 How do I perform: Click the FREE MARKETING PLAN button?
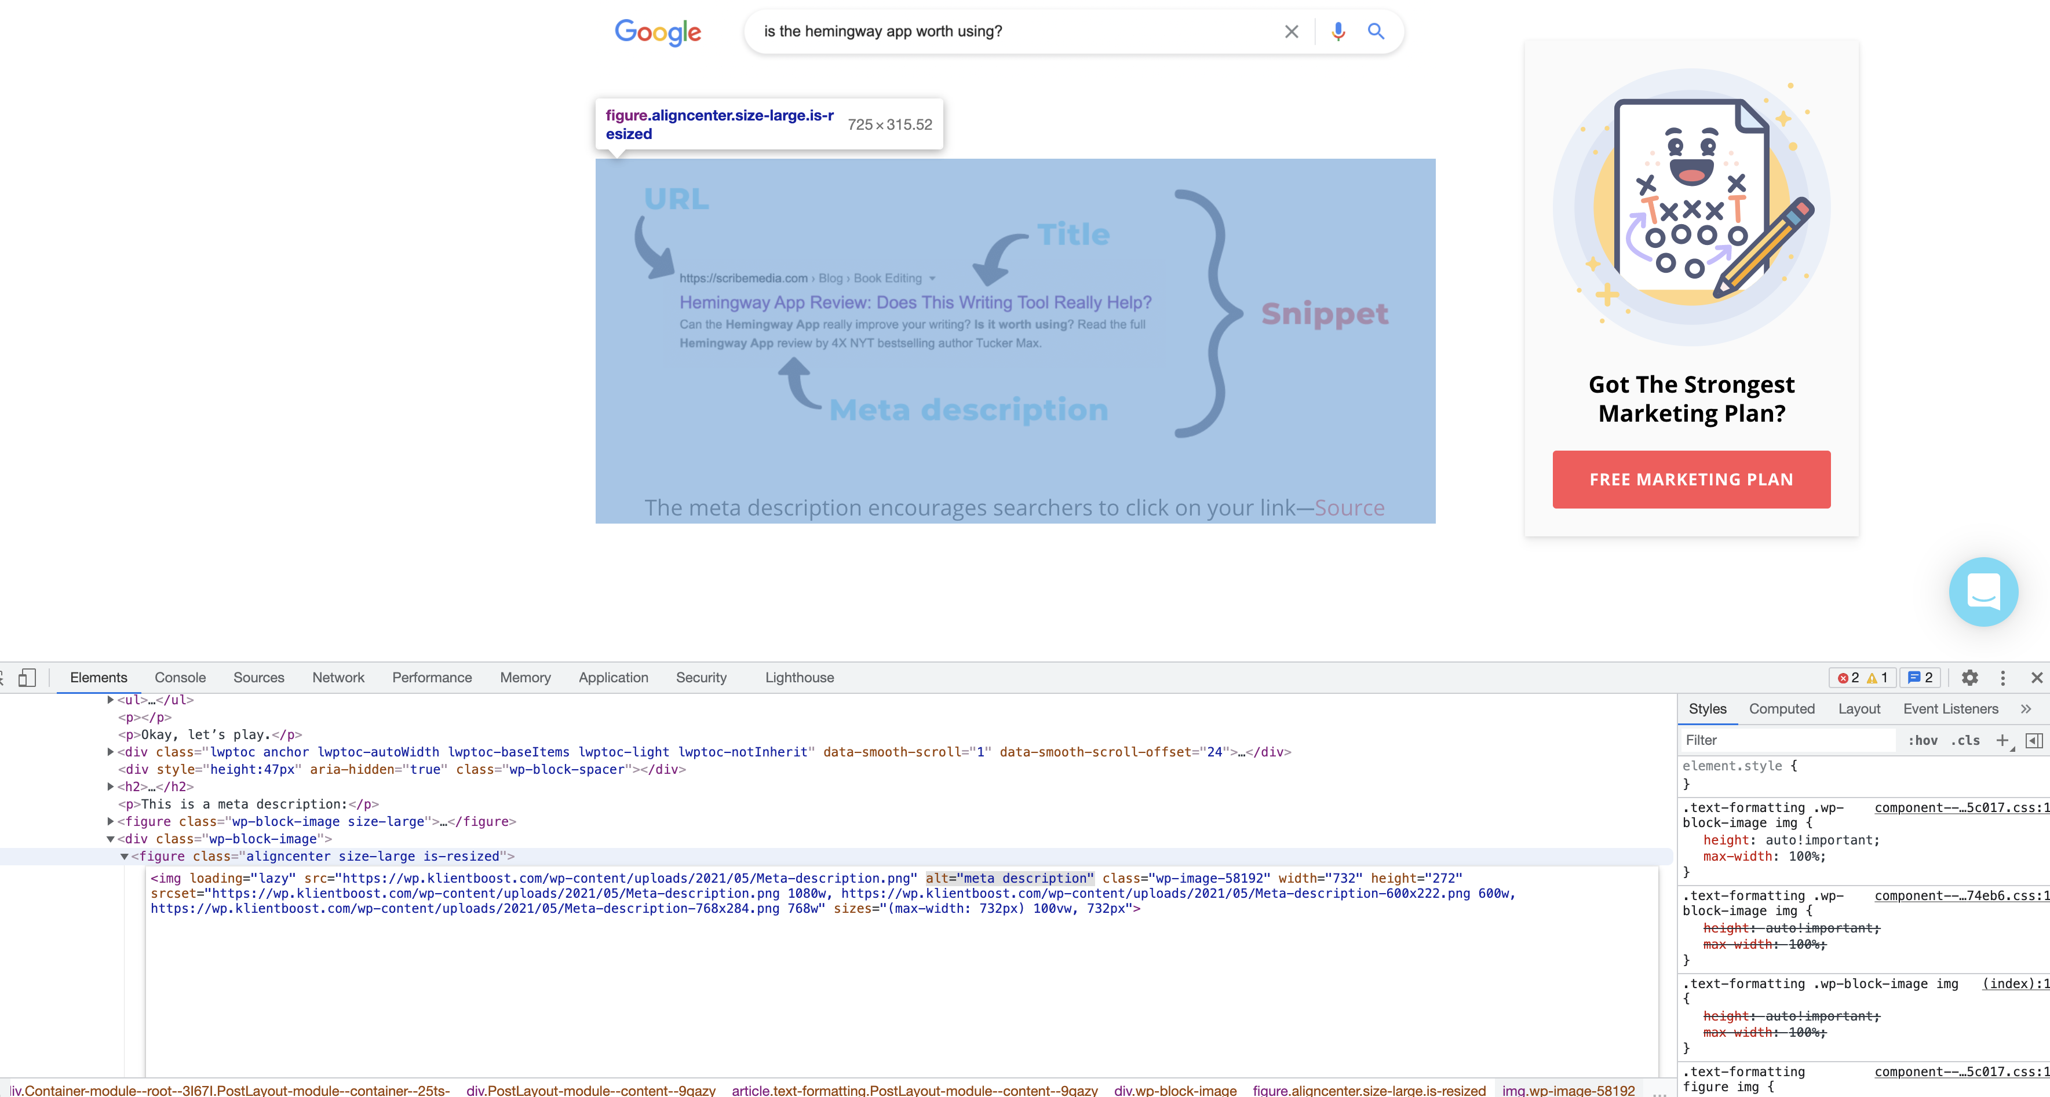1691,480
